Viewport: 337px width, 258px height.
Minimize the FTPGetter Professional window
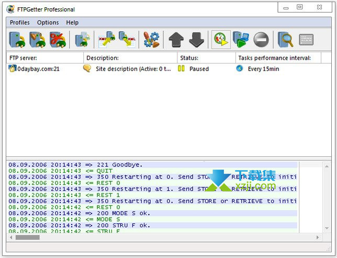(x=286, y=8)
